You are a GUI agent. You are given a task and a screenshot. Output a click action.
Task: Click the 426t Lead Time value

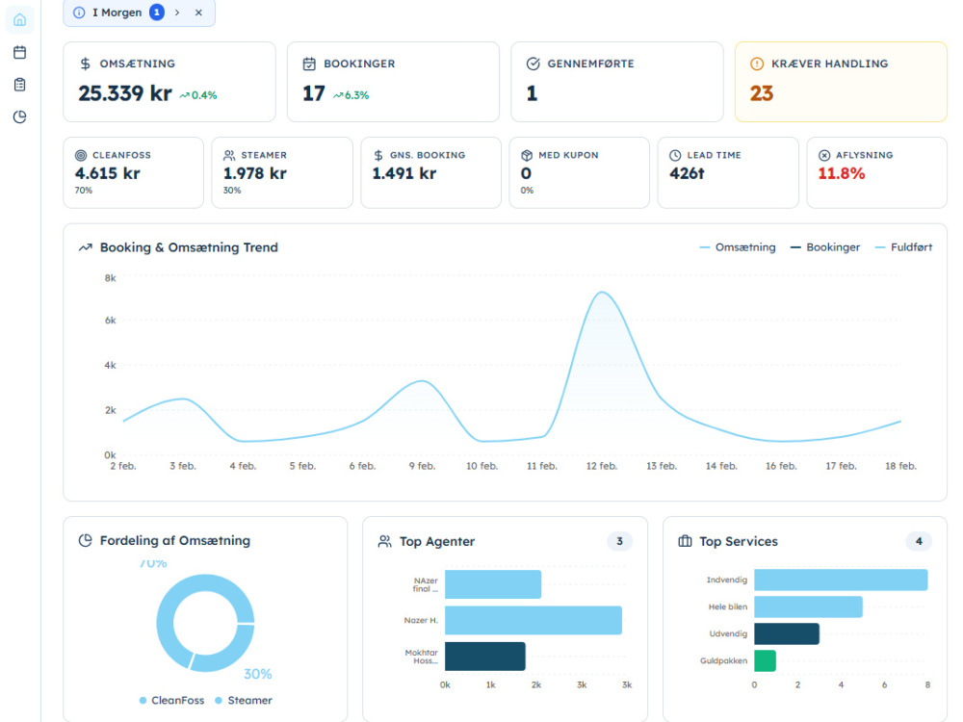pos(687,173)
